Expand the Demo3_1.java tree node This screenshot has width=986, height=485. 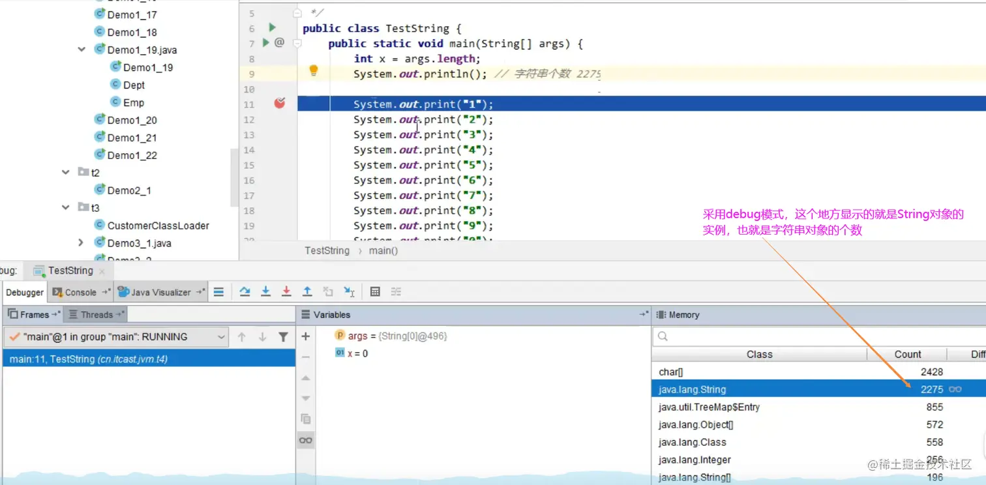(x=82, y=242)
